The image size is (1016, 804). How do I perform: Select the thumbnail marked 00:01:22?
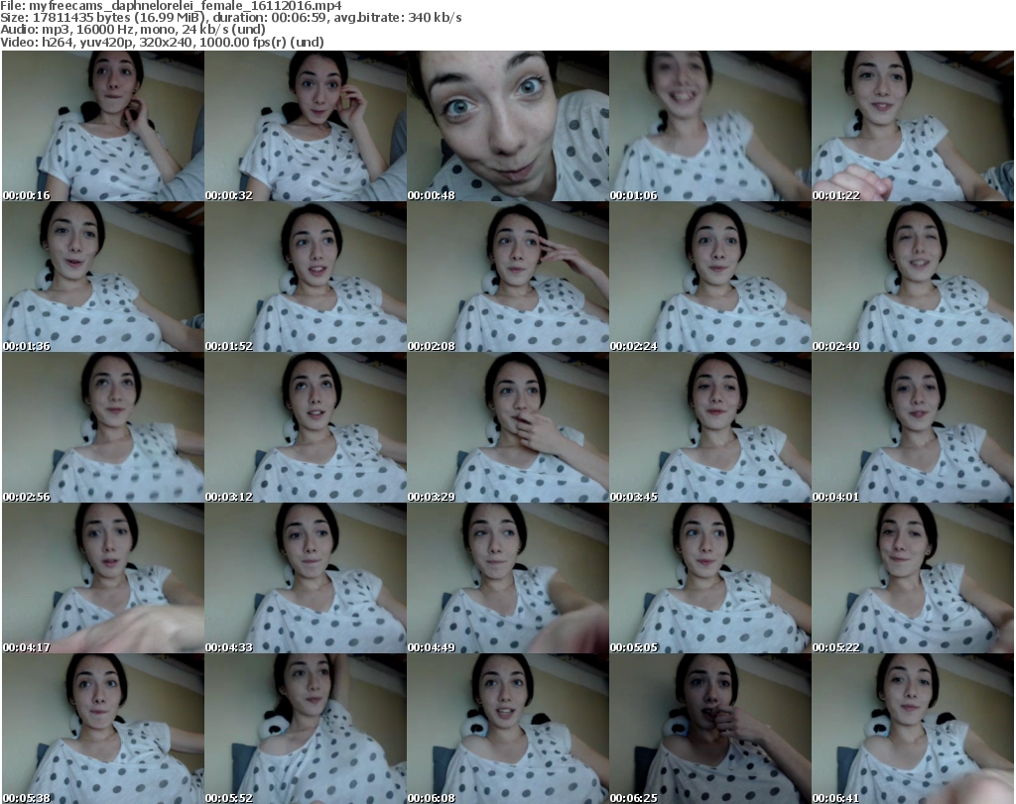coord(912,126)
